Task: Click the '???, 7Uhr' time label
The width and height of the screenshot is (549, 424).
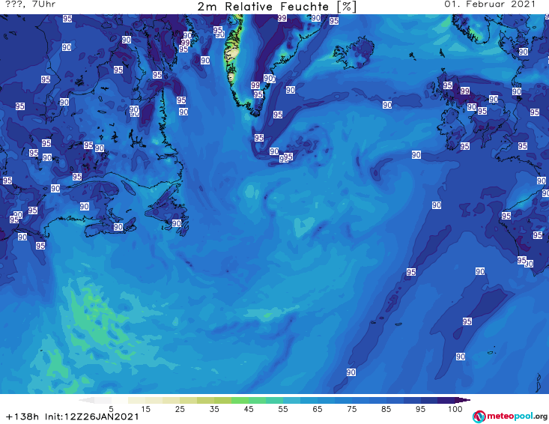Action: (31, 4)
